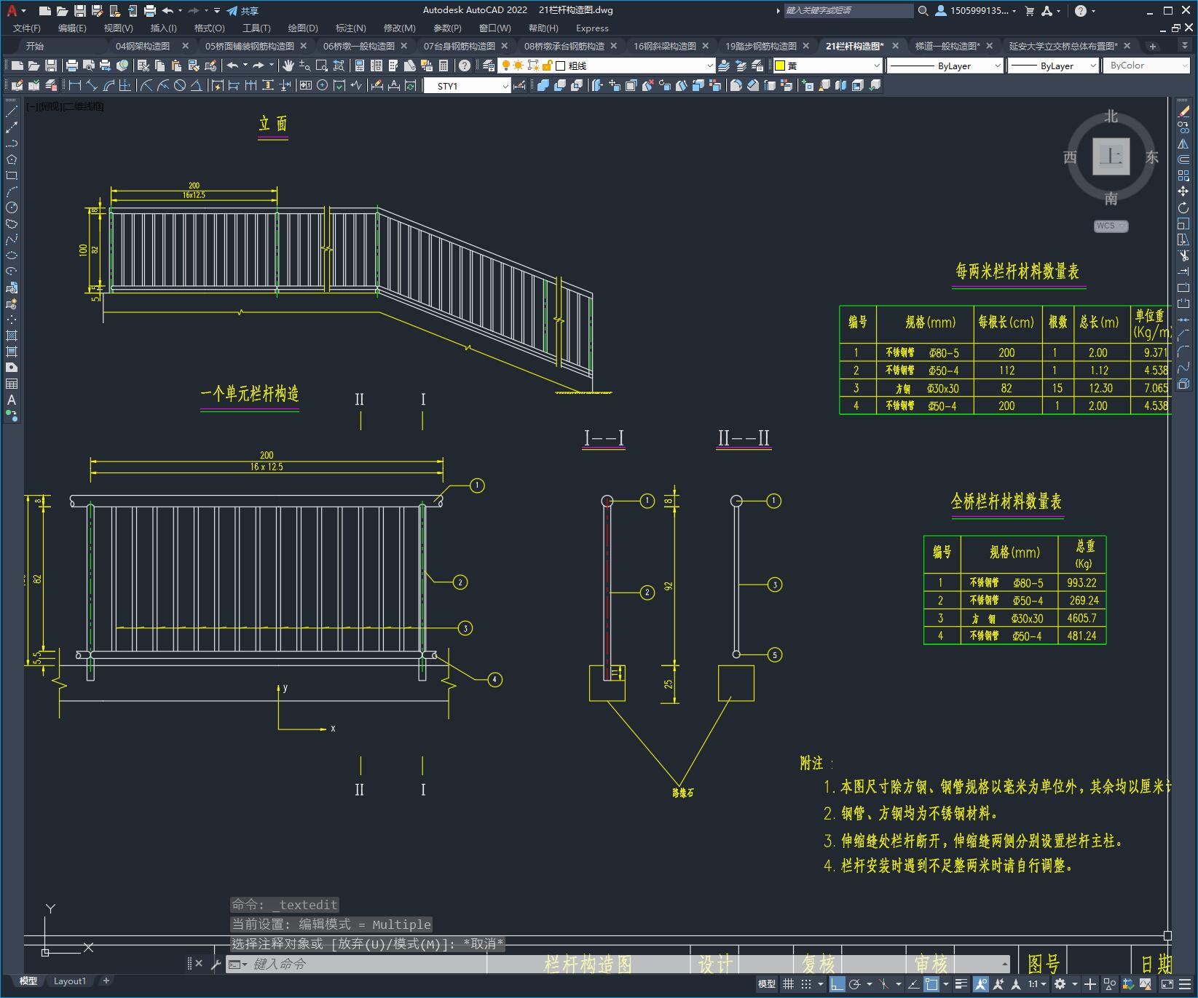Viewport: 1198px width, 998px height.
Task: Toggle object snap in status bar
Action: point(931,984)
